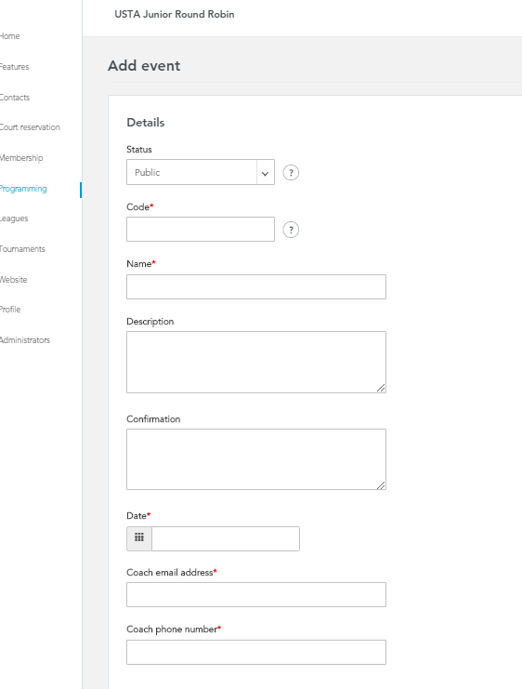Open the Public status combo box
The height and width of the screenshot is (689, 522).
click(201, 172)
